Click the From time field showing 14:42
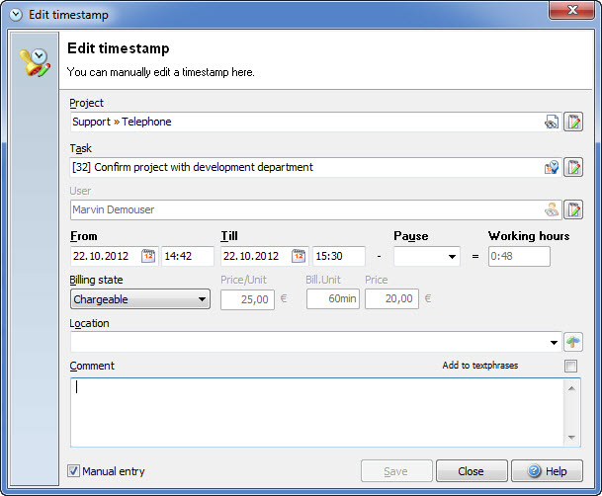This screenshot has width=602, height=496. tap(188, 256)
